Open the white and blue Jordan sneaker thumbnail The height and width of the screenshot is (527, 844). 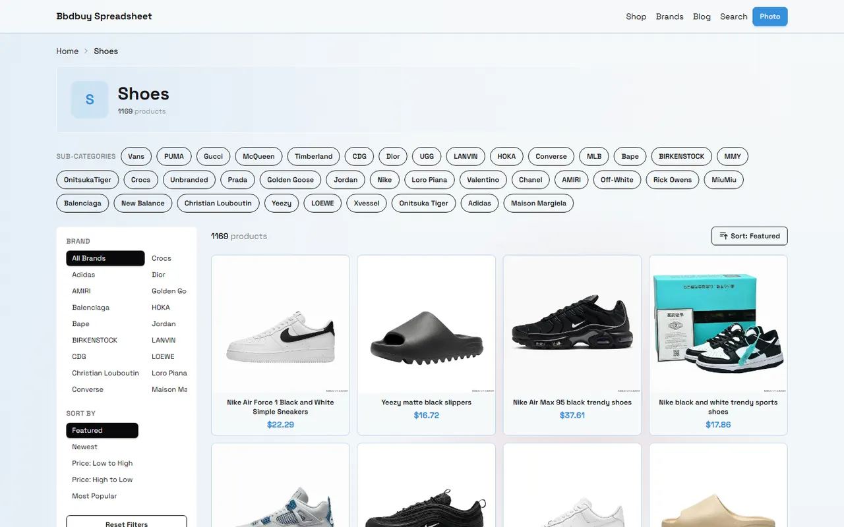pos(280,485)
